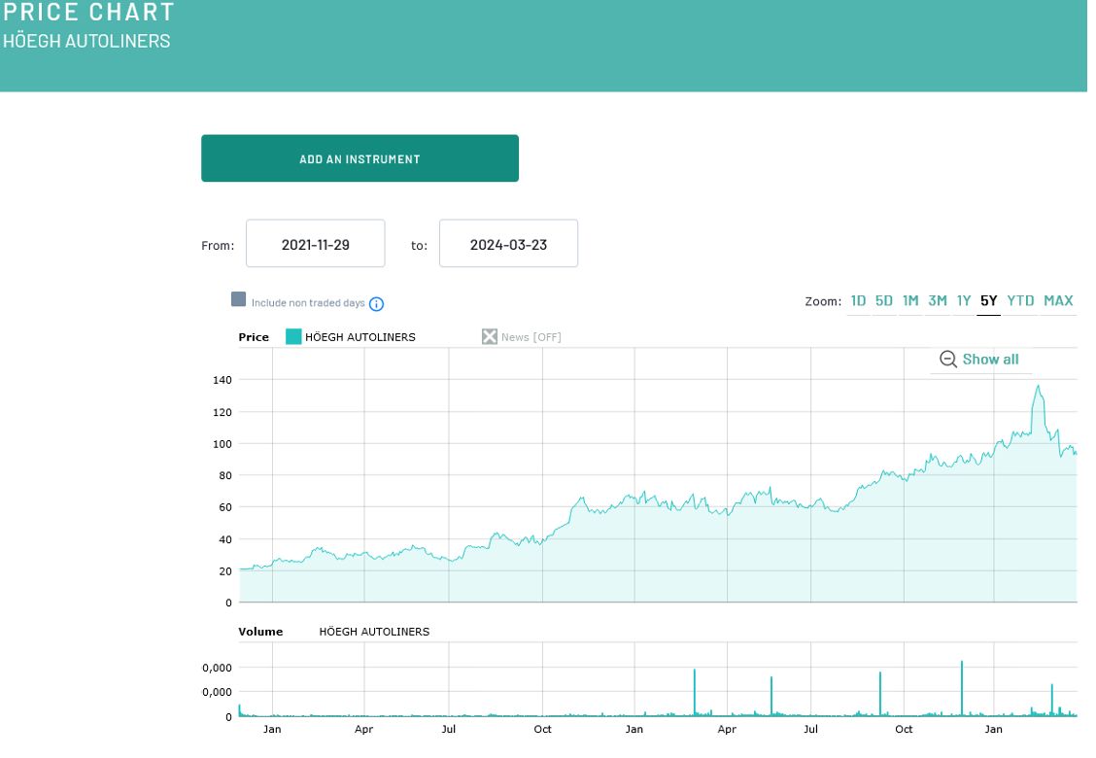Screen dimensions: 1096x758
Task: Click the Volume chart label
Action: pyautogui.click(x=260, y=632)
